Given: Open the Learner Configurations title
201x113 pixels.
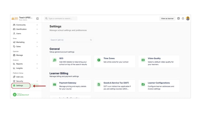Looking at the screenshot, I should (x=159, y=83).
